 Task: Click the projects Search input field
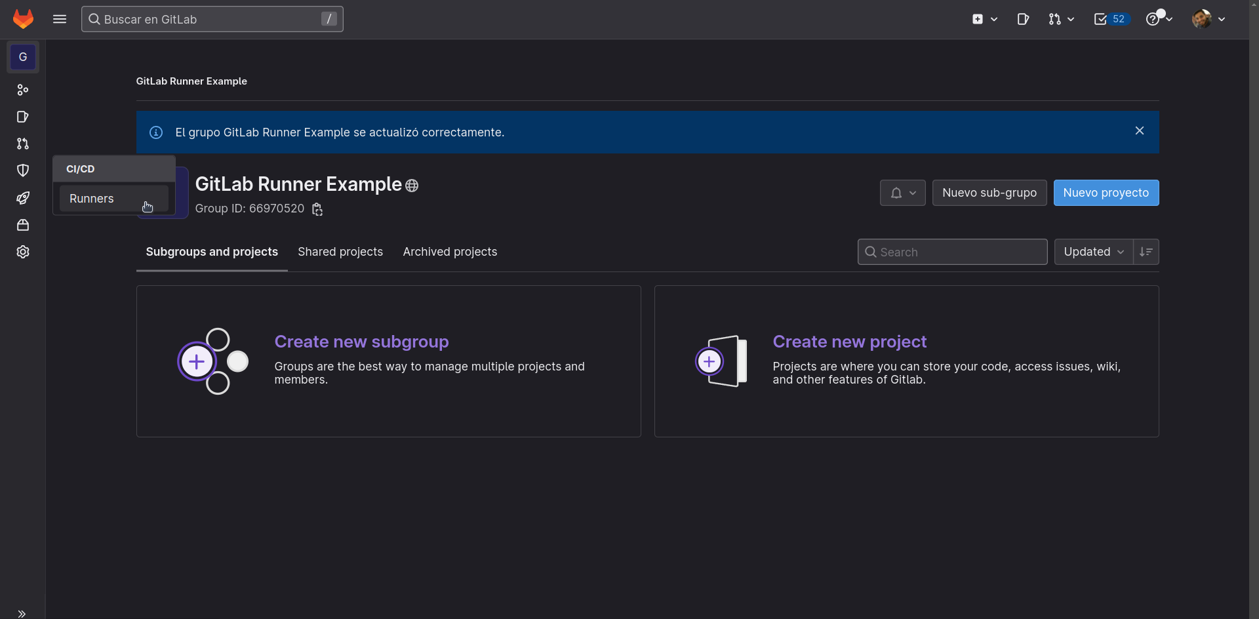coord(952,252)
